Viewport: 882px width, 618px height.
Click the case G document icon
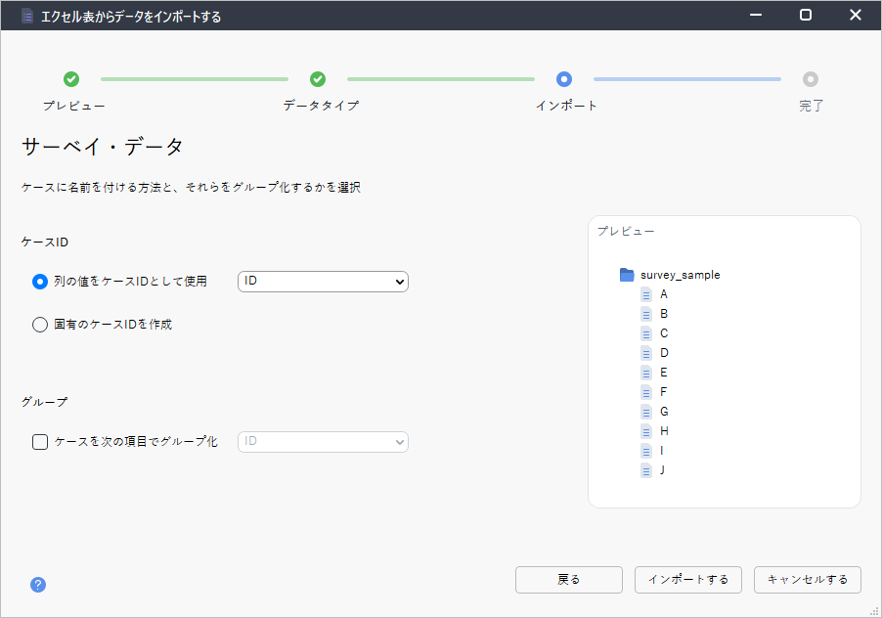pos(646,412)
